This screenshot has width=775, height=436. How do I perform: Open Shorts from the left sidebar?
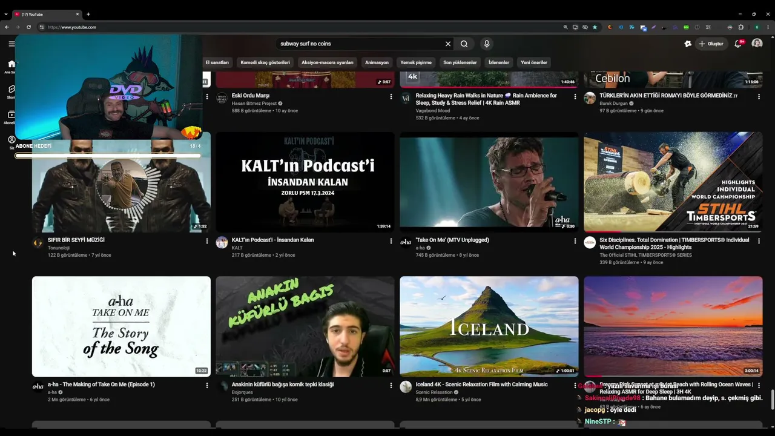point(11,91)
